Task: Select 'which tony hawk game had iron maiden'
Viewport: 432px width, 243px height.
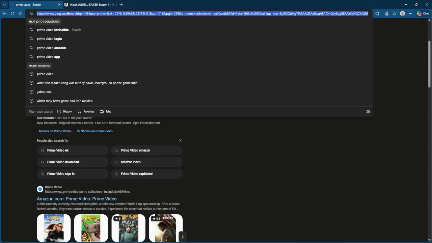Action: click(x=199, y=101)
